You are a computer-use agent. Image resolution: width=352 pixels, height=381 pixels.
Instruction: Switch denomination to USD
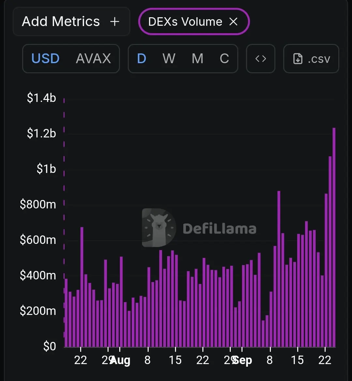point(45,59)
